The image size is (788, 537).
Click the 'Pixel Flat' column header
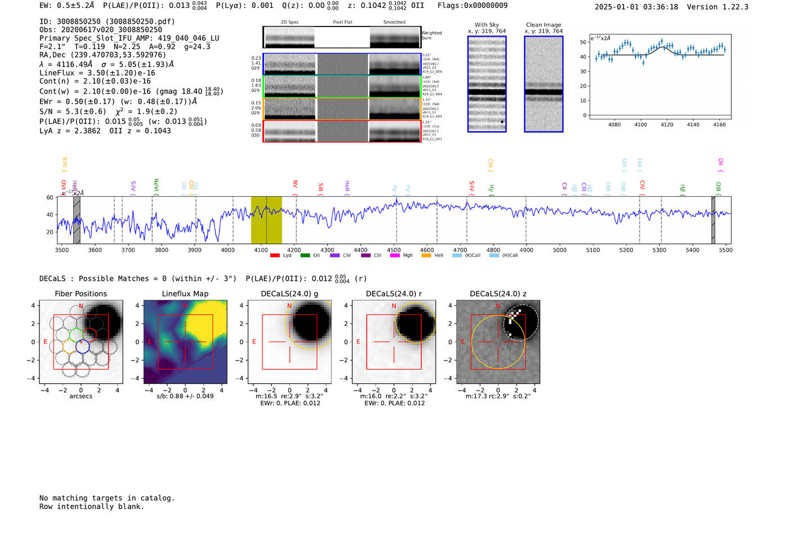point(342,23)
